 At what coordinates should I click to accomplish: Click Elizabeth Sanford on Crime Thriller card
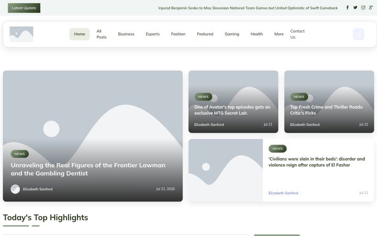click(305, 124)
